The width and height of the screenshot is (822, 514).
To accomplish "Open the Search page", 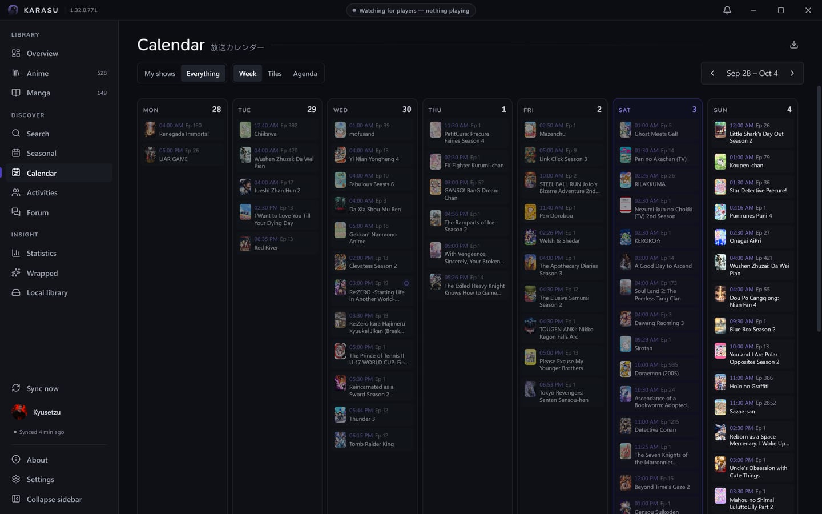I will [x=59, y=134].
